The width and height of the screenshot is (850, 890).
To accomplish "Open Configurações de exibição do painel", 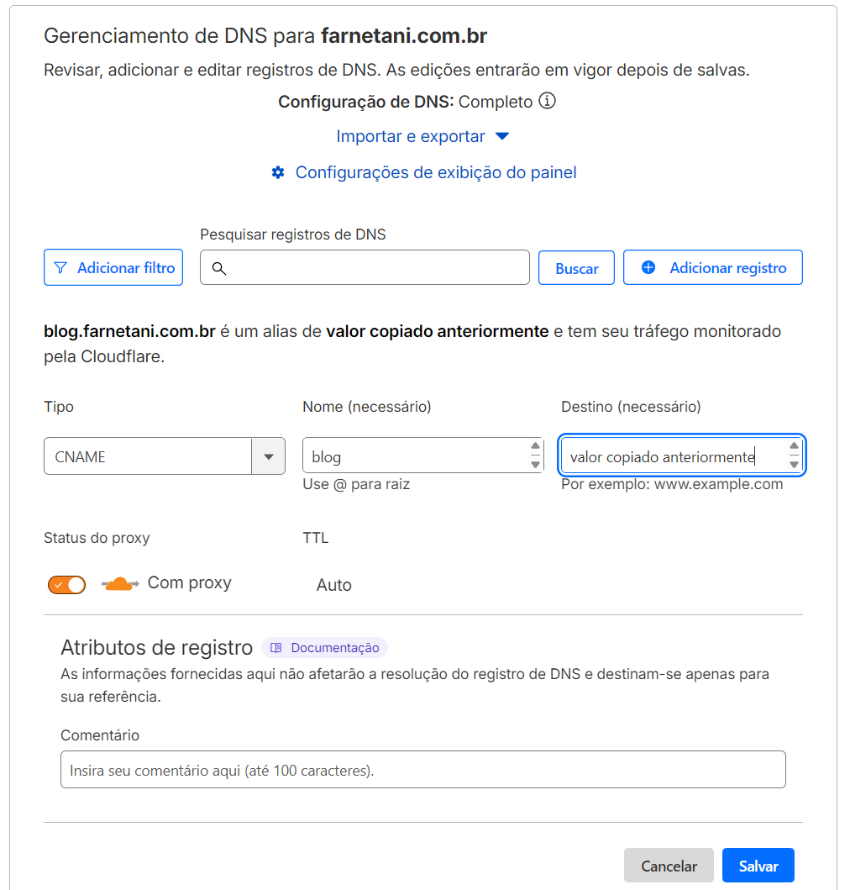I will coord(435,171).
